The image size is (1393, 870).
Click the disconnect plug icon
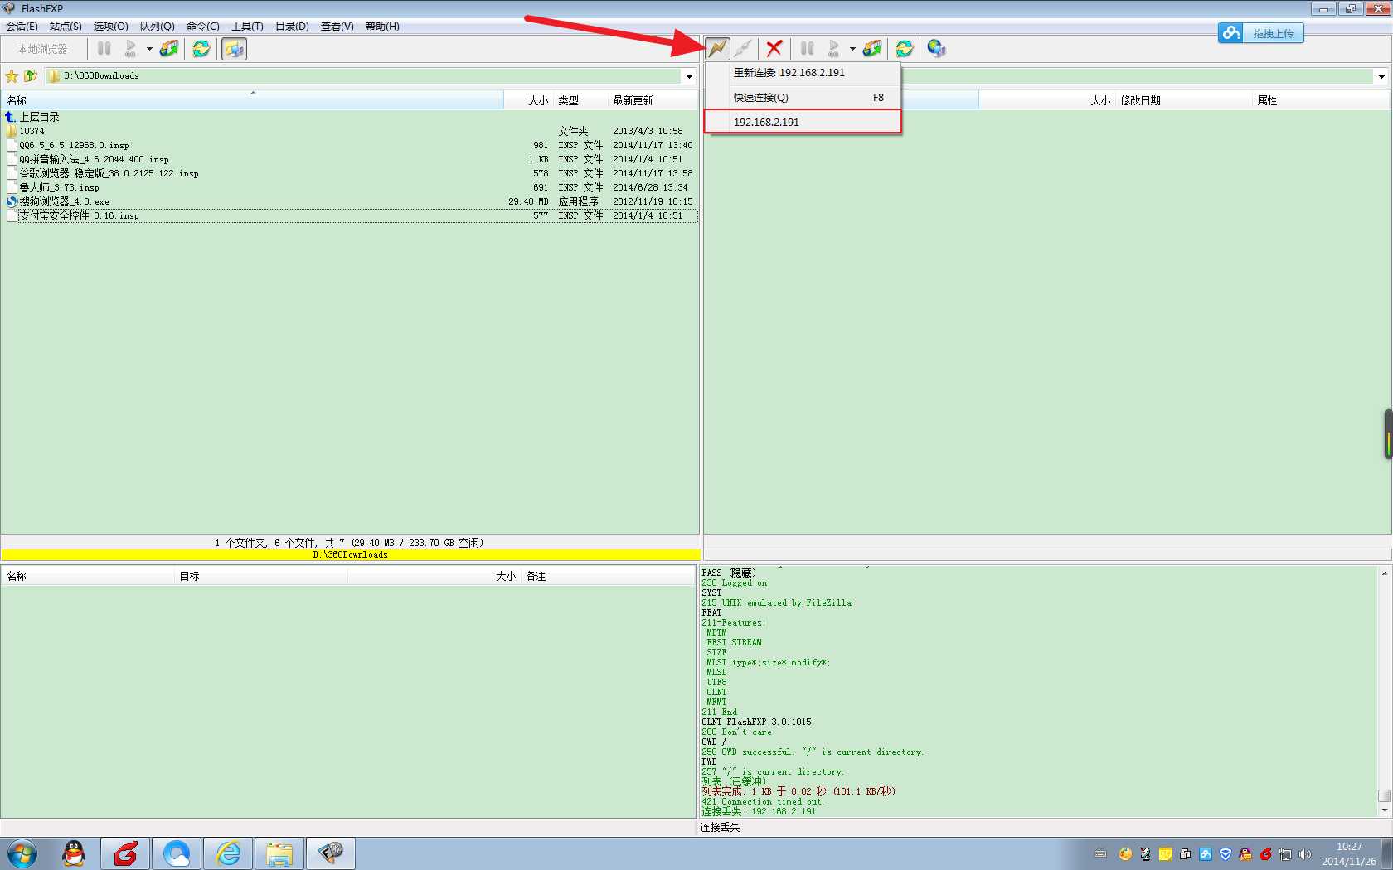(x=743, y=49)
